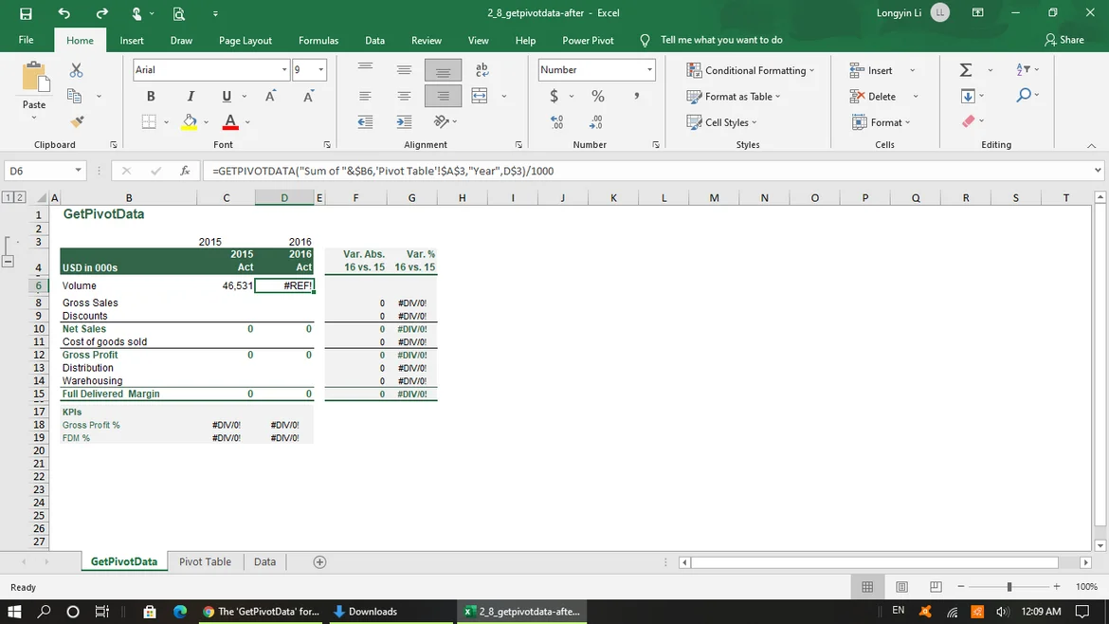1109x624 pixels.
Task: Click the Save icon in title bar
Action: coord(26,13)
